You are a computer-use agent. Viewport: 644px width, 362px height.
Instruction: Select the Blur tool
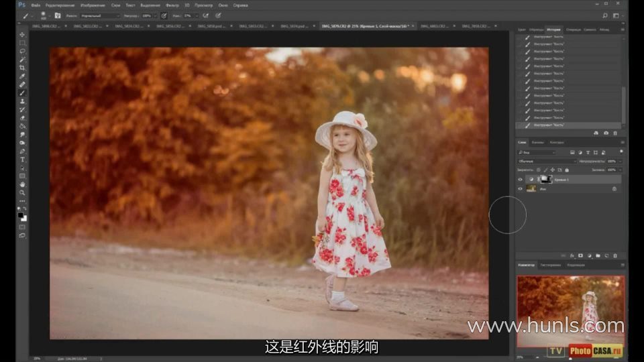tap(22, 135)
